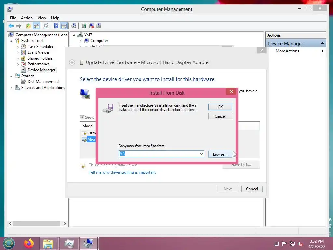The image size is (333, 250).
Task: Click the Browse... button
Action: [220, 154]
